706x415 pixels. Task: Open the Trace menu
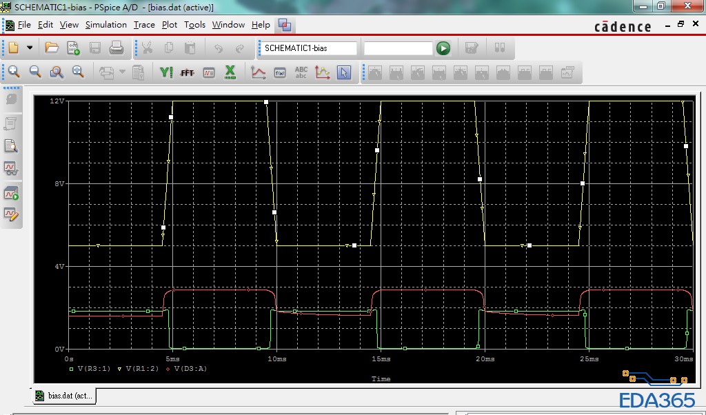[x=144, y=25]
